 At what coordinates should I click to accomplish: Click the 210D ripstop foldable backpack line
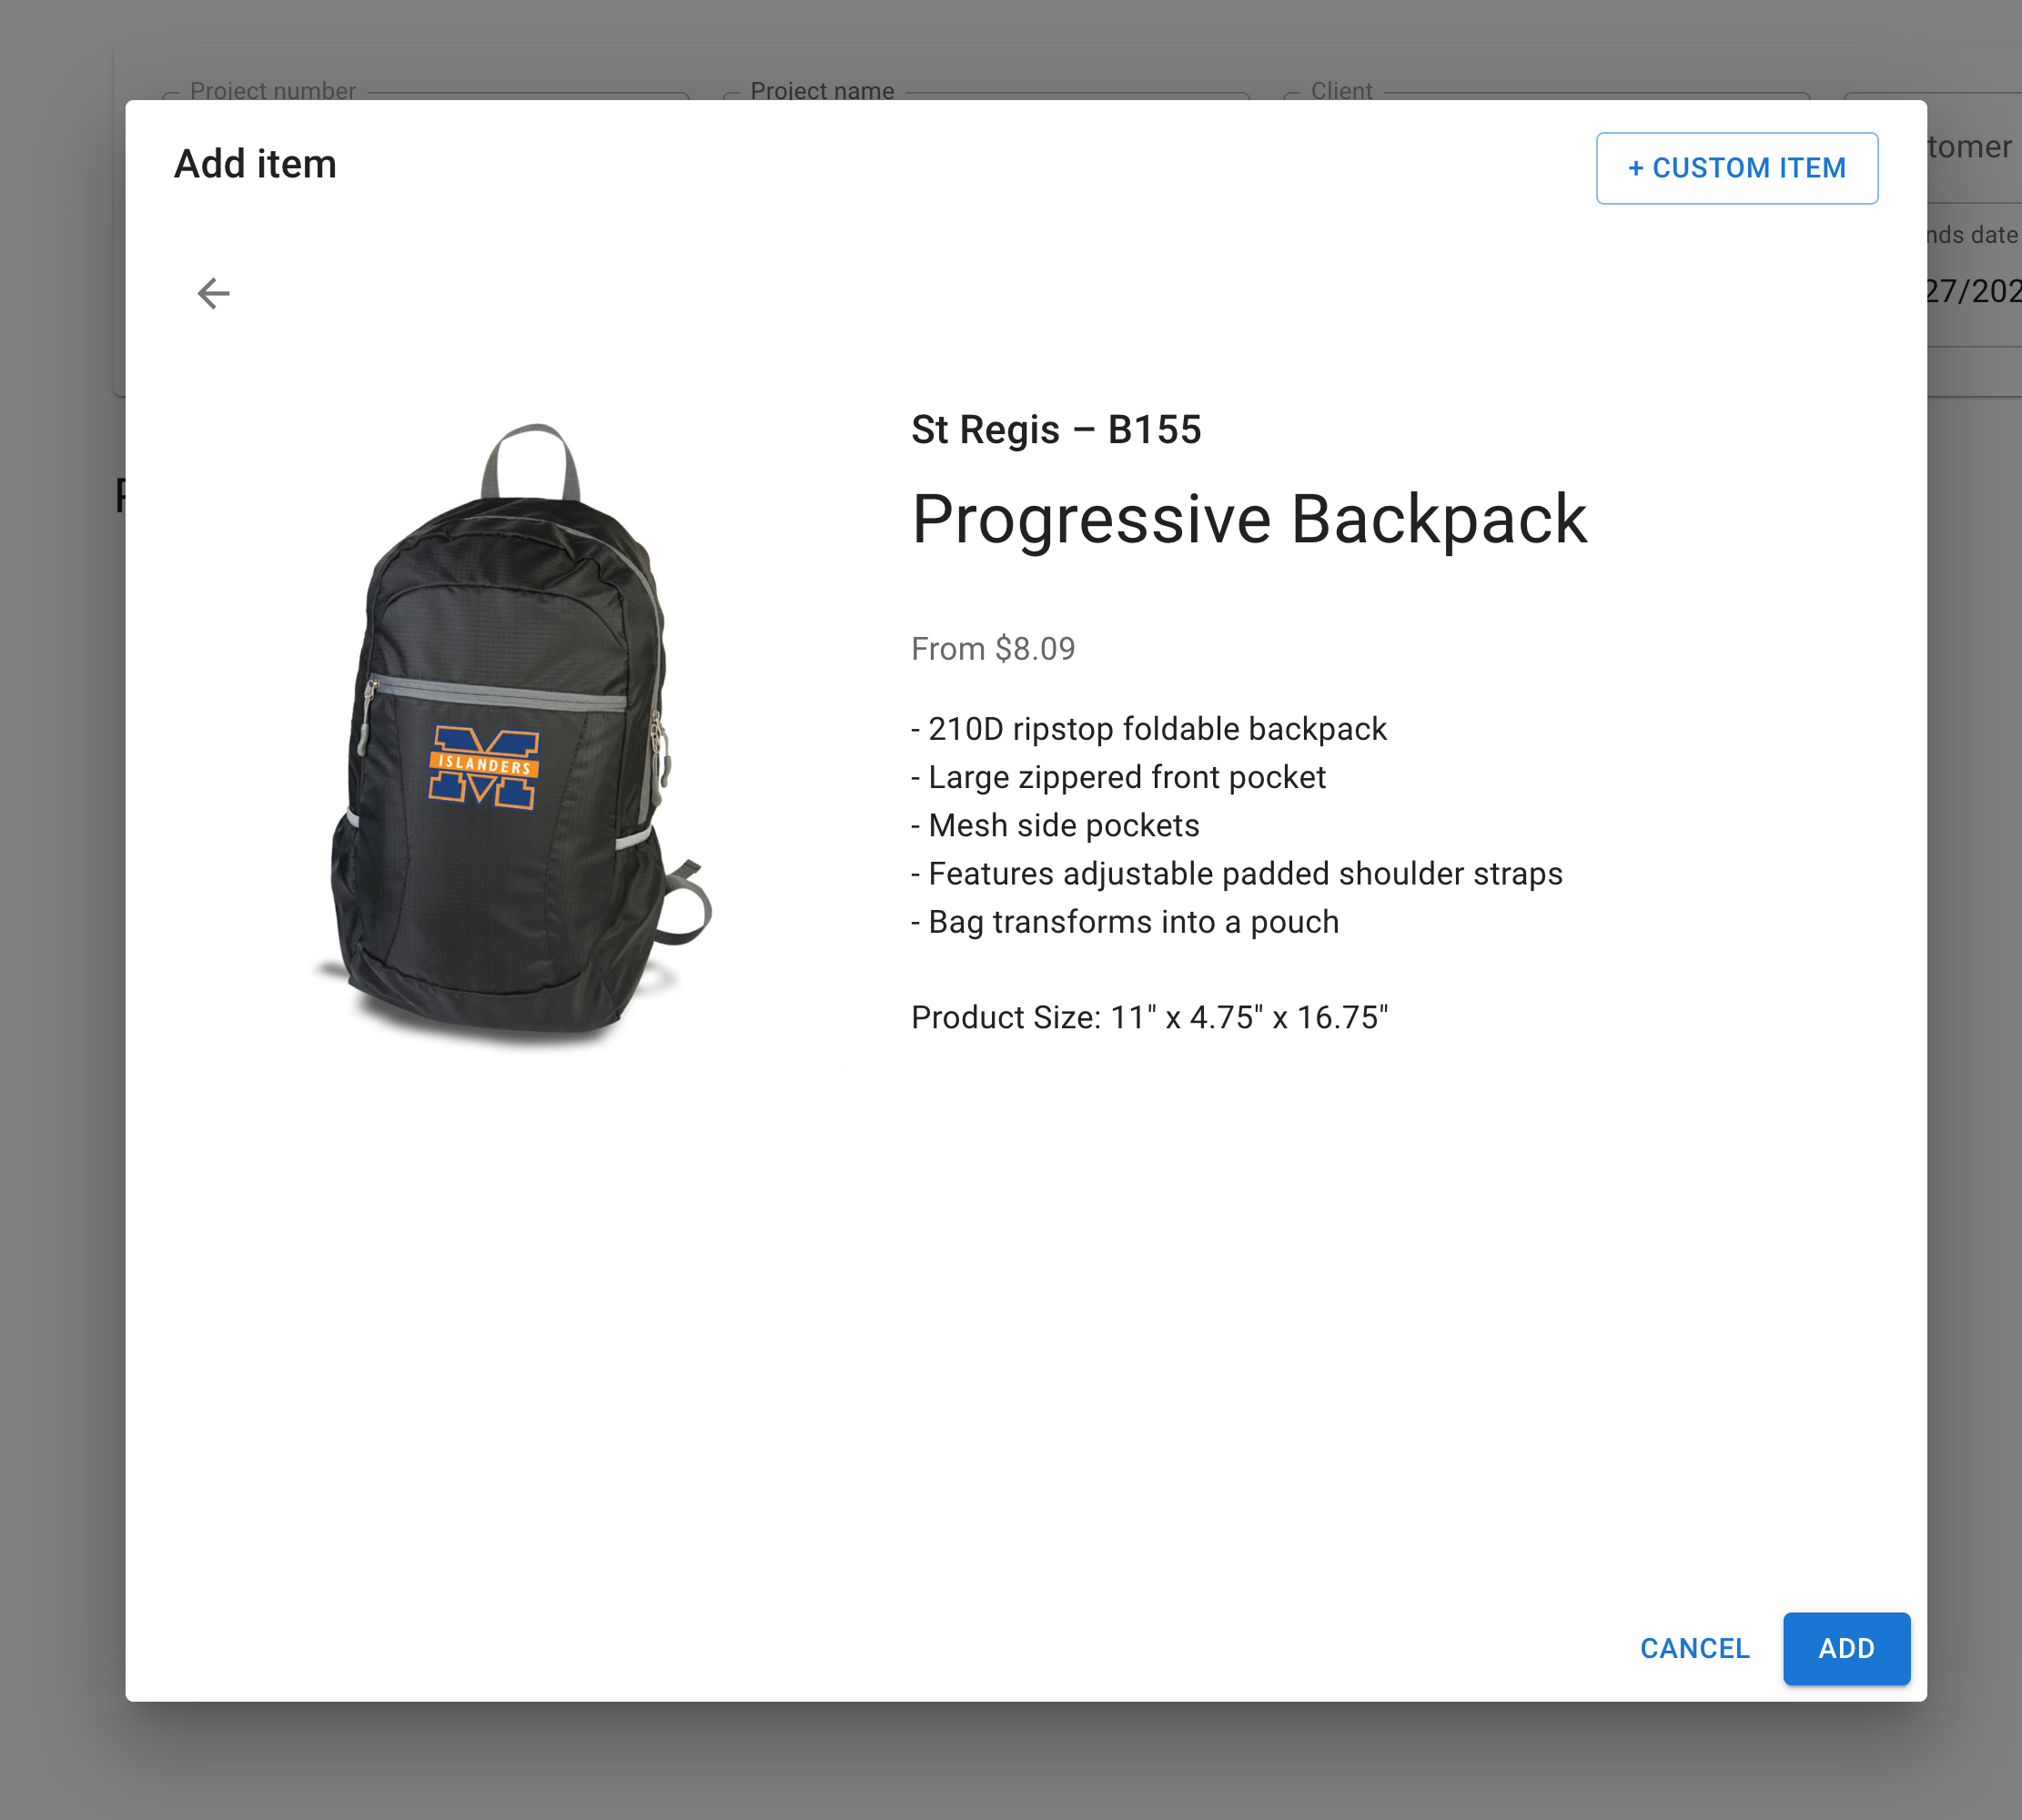[x=1148, y=729]
